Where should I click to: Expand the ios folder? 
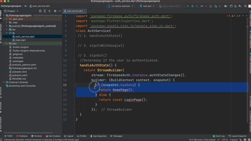click(7, 29)
